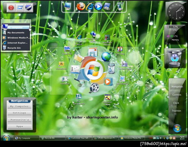
Task: Click the Favourite's button in Navigation panel
Action: (x=19, y=120)
